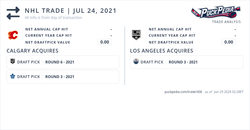The image size is (250, 130).
Task: Select Los Angeles' Round 3 - 2021 draft pick
Action: click(x=183, y=62)
